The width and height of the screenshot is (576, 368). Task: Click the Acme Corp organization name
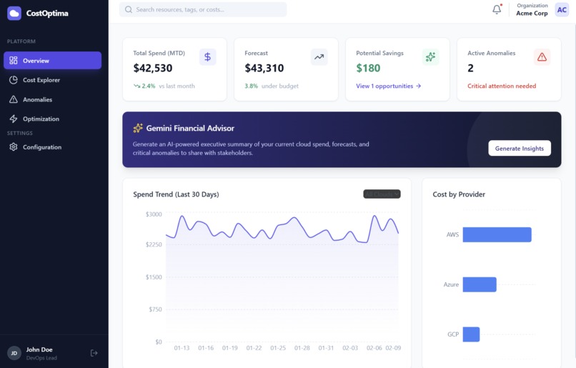tap(532, 14)
